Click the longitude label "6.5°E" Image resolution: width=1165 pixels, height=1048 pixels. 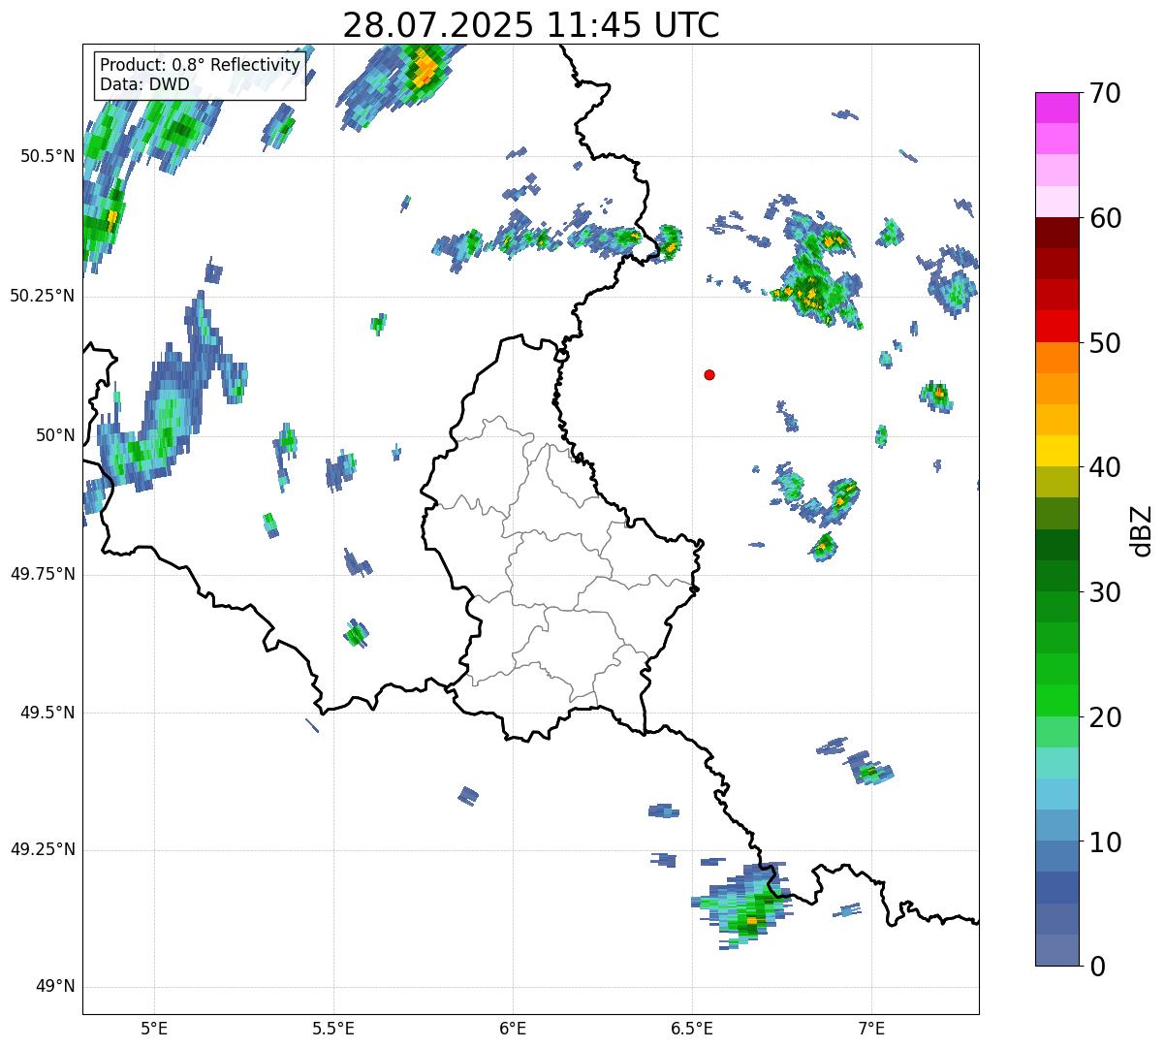point(692,1028)
